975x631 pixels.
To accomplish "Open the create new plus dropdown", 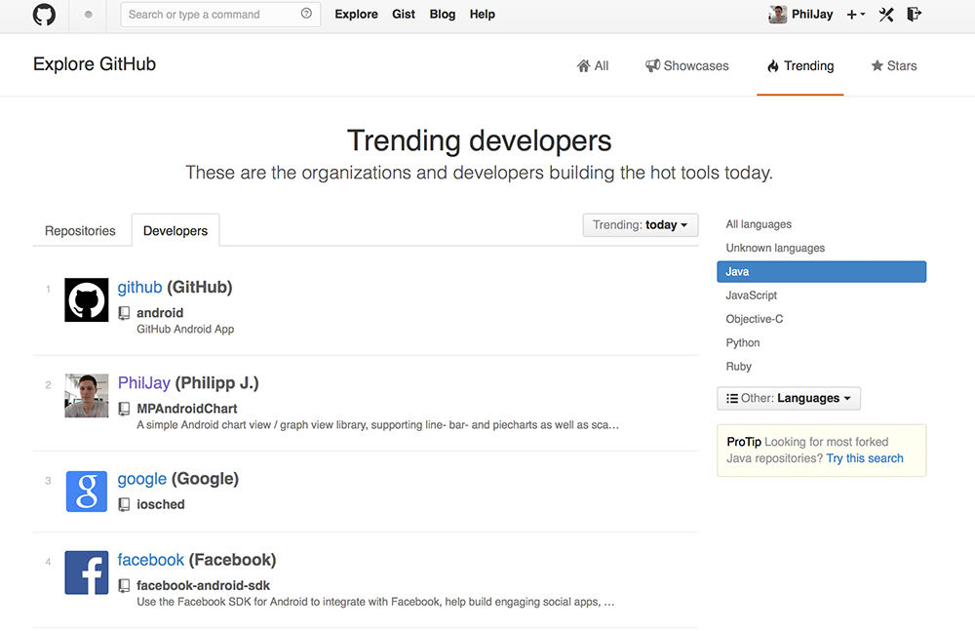I will pyautogui.click(x=855, y=15).
